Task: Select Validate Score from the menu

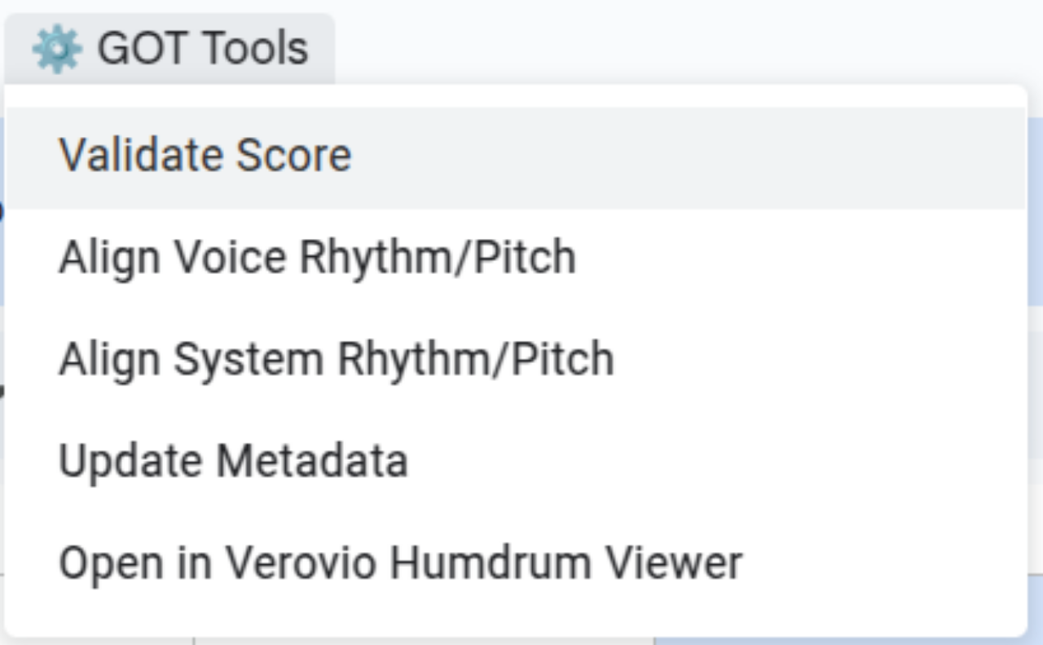Action: [x=516, y=157]
